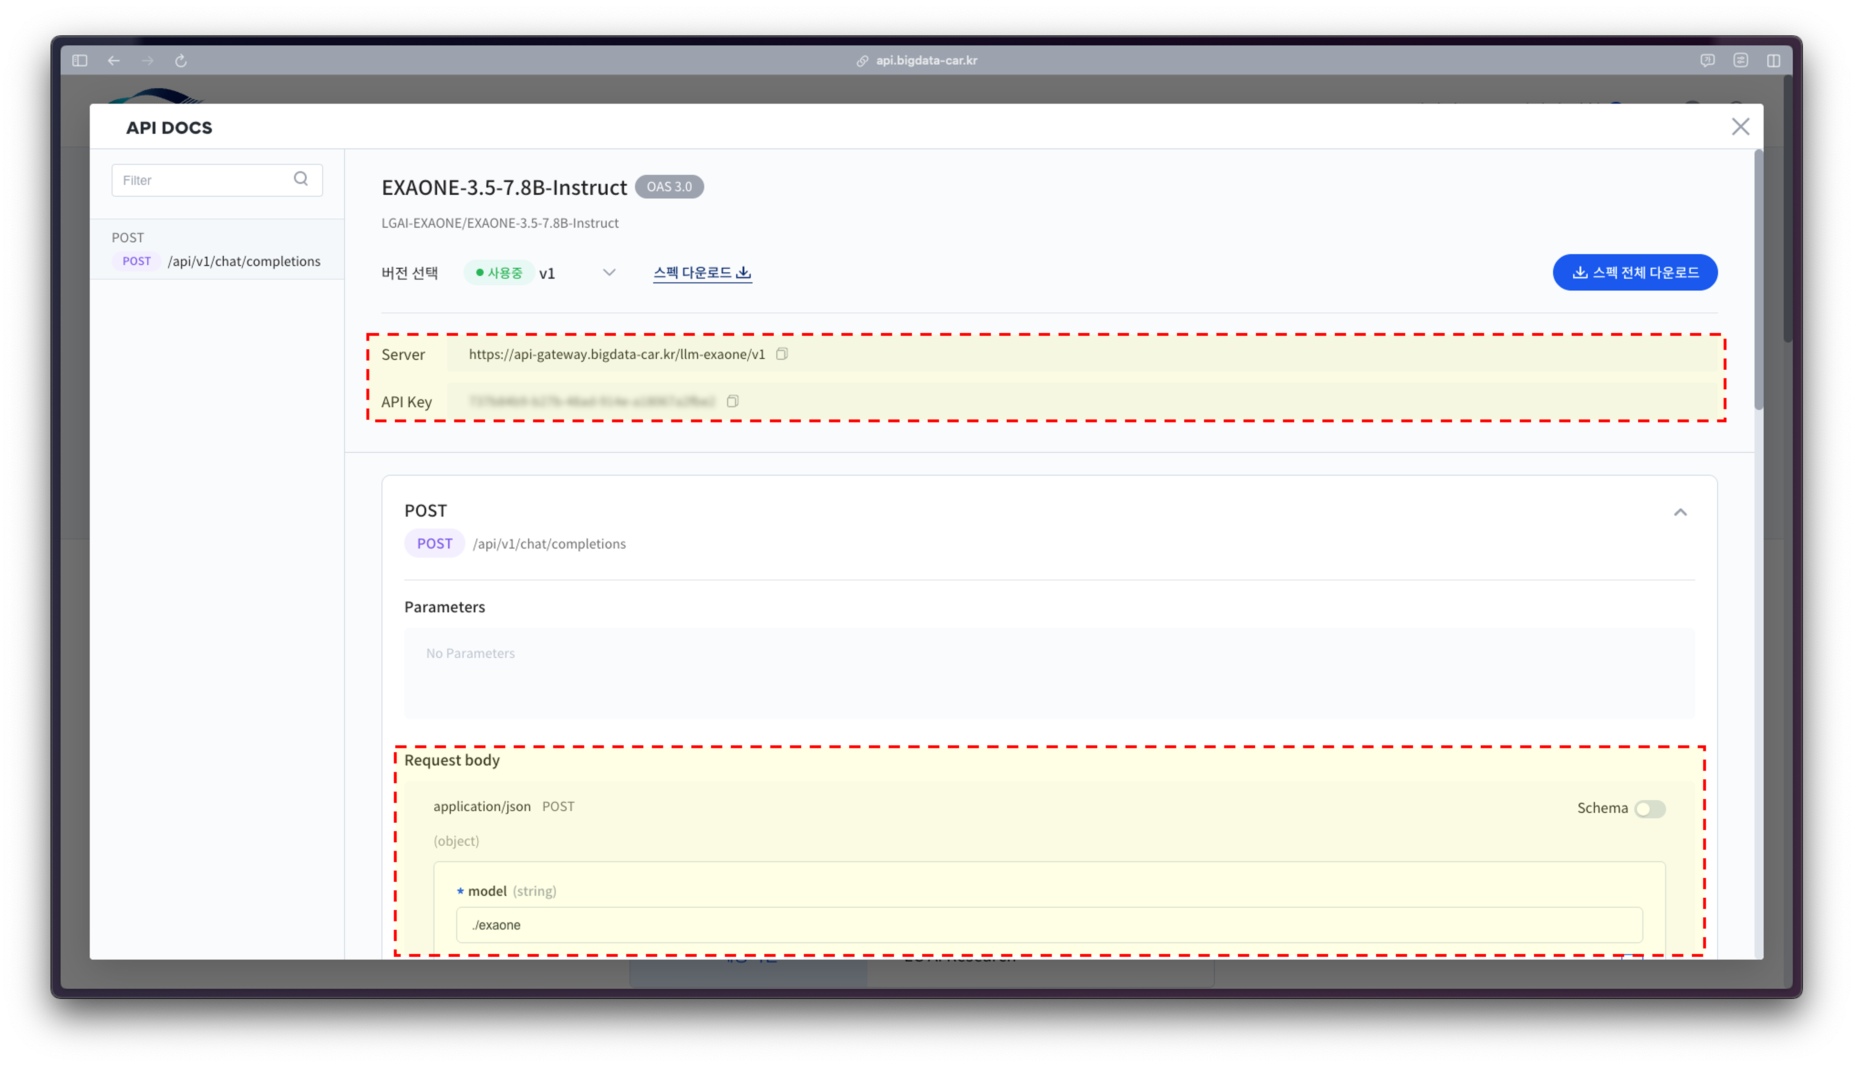Click the Parameters heading
This screenshot has width=1853, height=1067.
444,607
